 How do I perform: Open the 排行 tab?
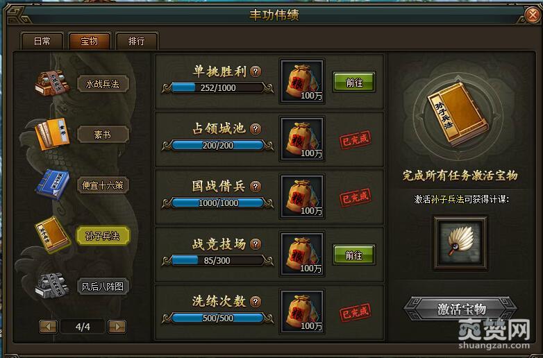click(x=136, y=41)
